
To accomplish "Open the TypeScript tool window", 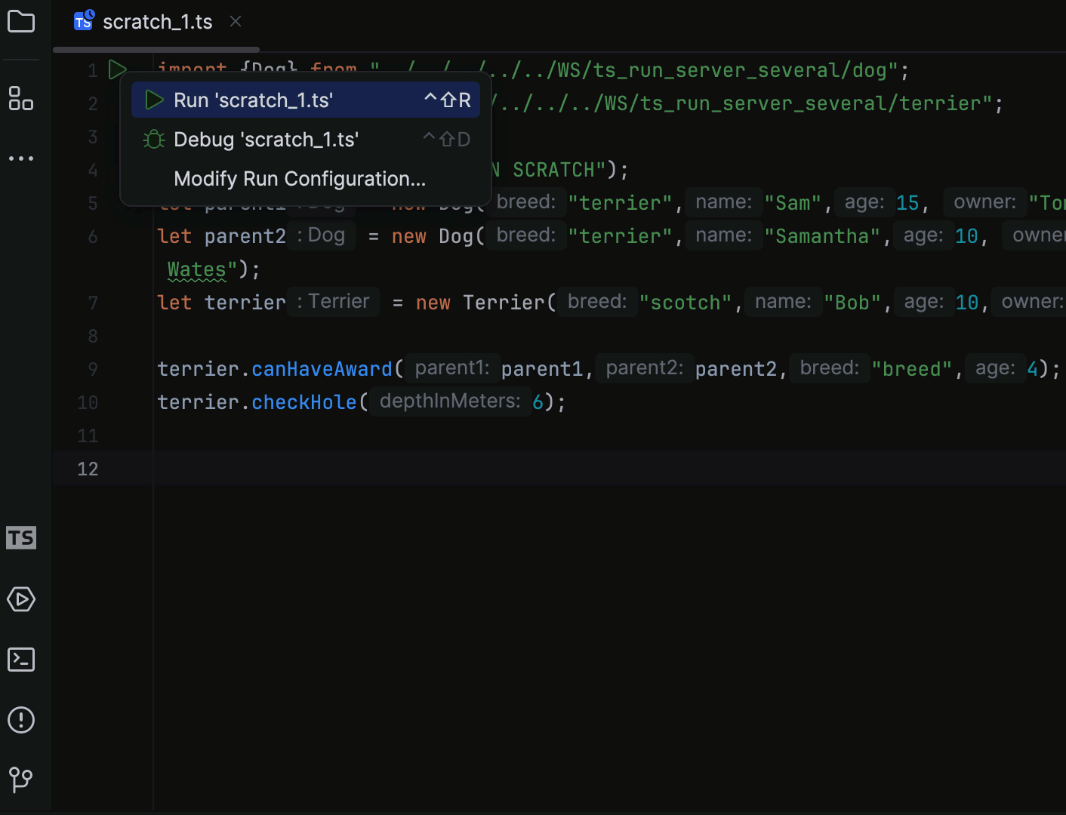I will tap(20, 537).
